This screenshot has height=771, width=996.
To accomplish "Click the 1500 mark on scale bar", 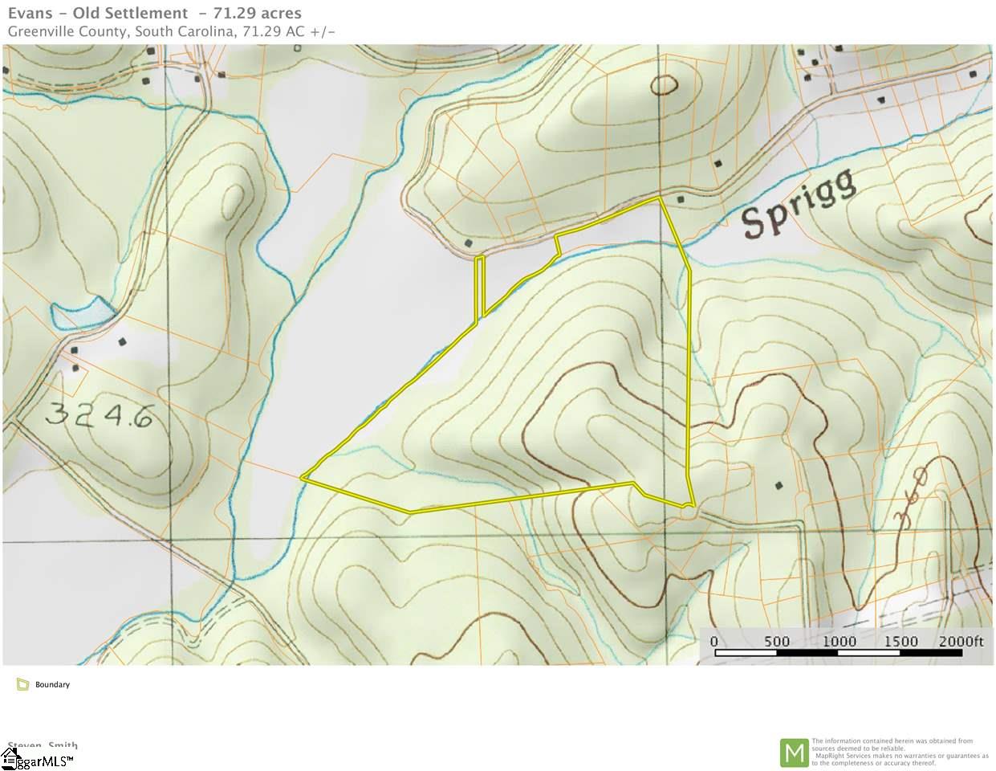I will 900,641.
